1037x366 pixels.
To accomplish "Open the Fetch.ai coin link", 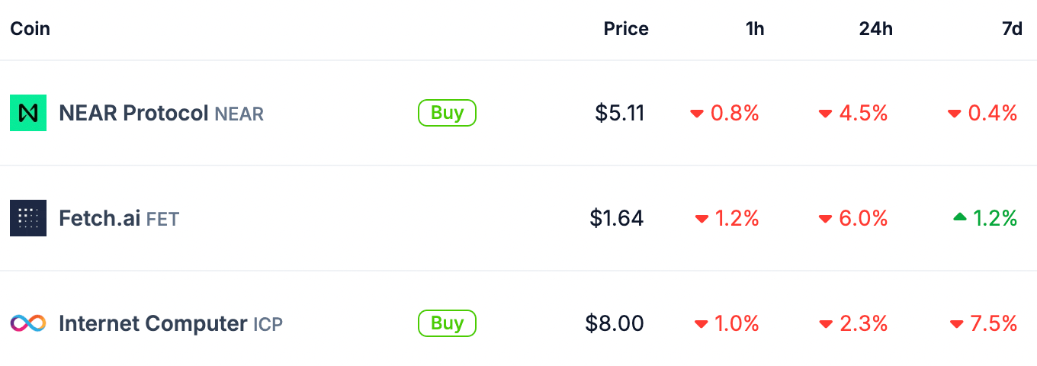I will 99,218.
